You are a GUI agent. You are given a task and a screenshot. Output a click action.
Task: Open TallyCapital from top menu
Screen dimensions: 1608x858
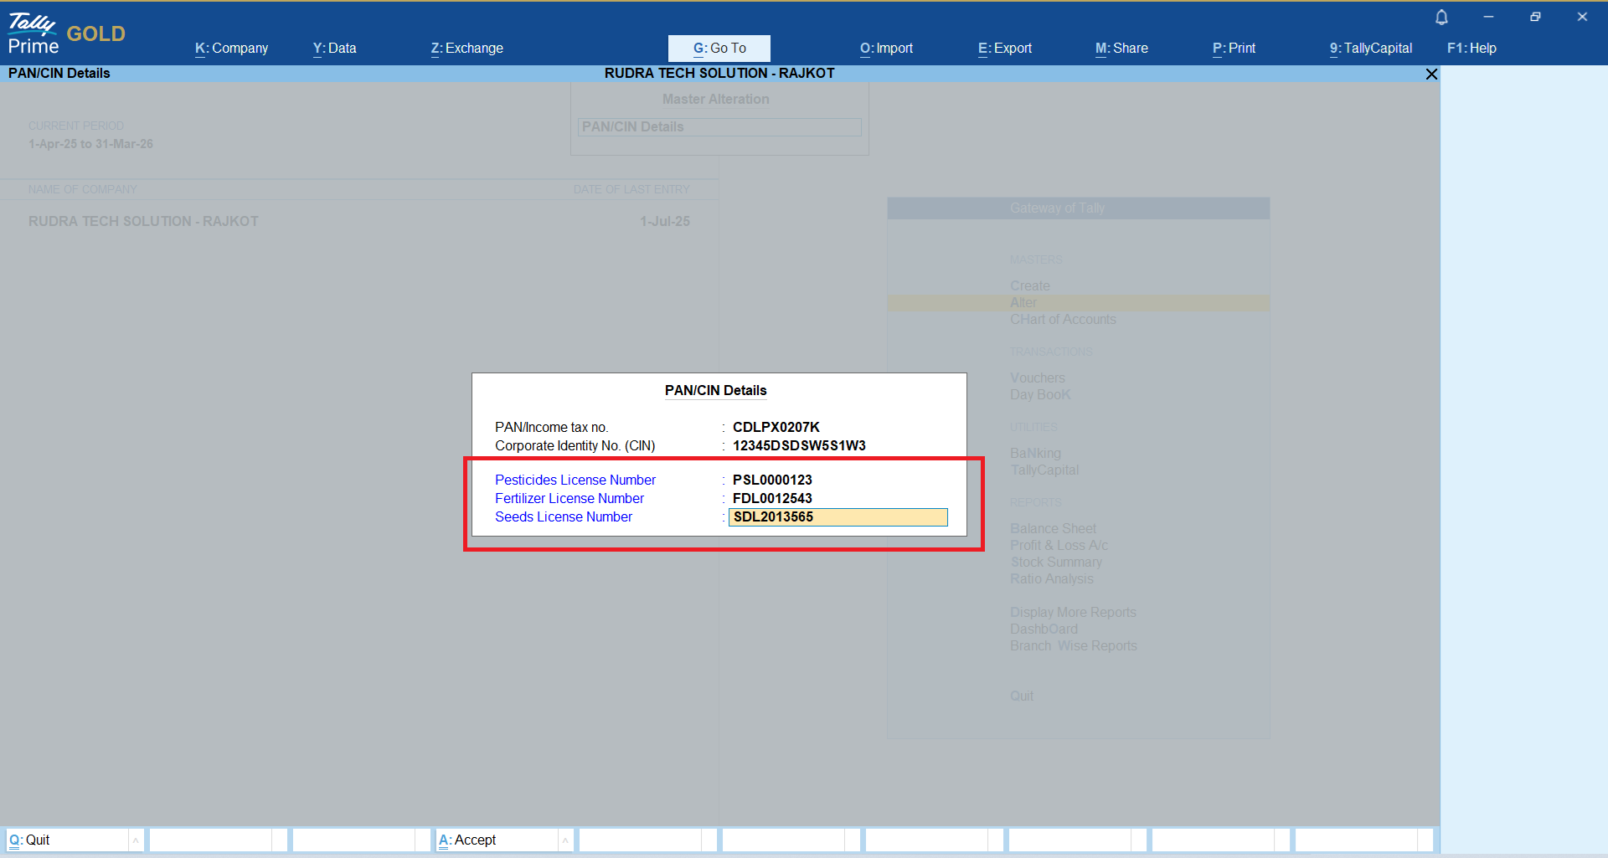1370,49
